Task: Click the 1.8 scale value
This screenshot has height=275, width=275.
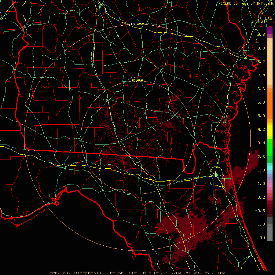Action: pos(261,170)
